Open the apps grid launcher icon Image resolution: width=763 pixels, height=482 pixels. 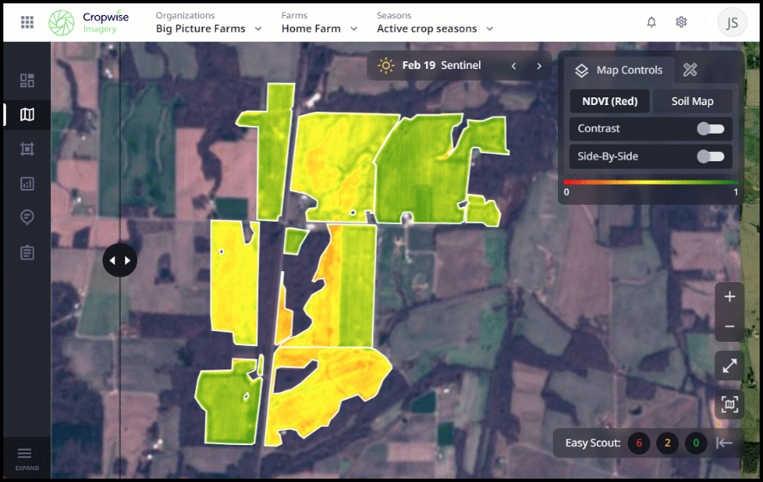(x=27, y=22)
